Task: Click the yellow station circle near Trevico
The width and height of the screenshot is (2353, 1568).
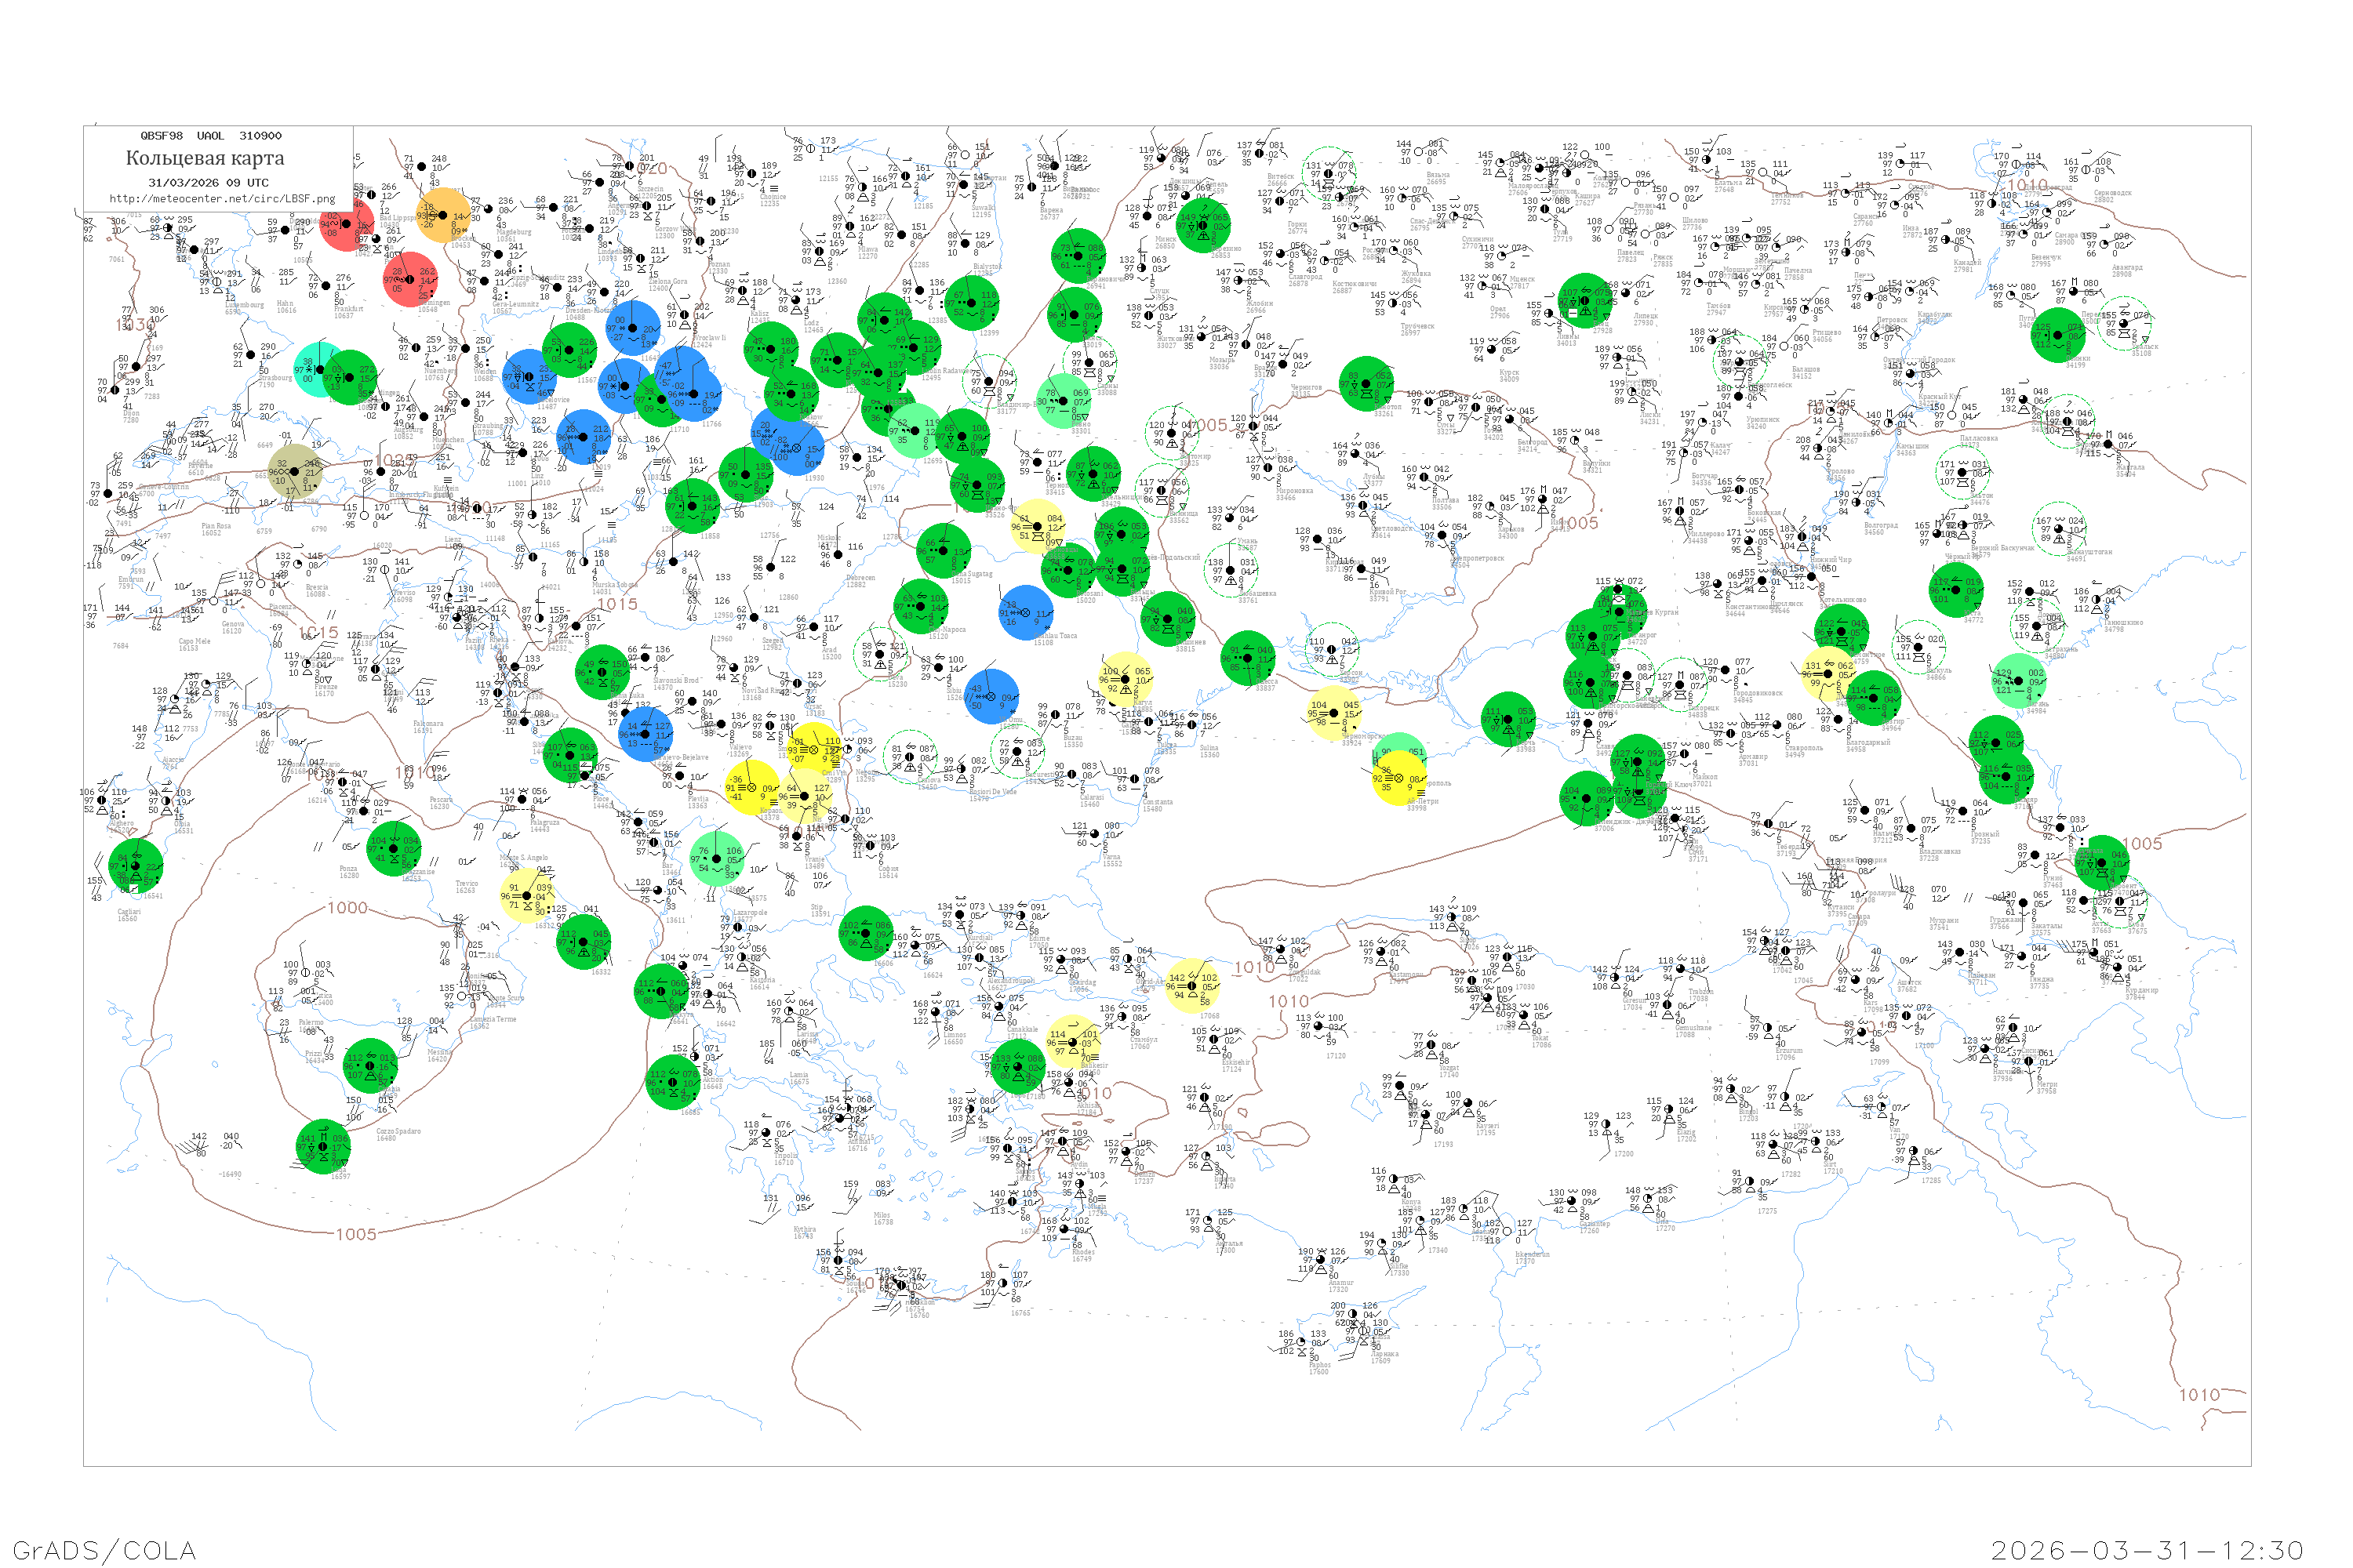Action: click(x=526, y=895)
